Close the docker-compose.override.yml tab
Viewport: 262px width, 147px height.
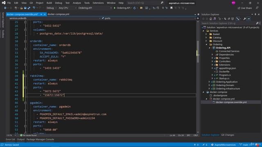(x=45, y=14)
